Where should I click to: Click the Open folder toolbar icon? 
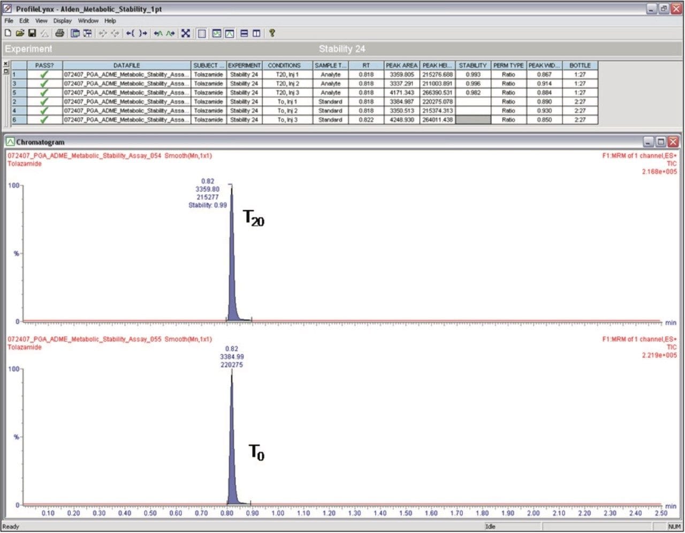coord(20,33)
